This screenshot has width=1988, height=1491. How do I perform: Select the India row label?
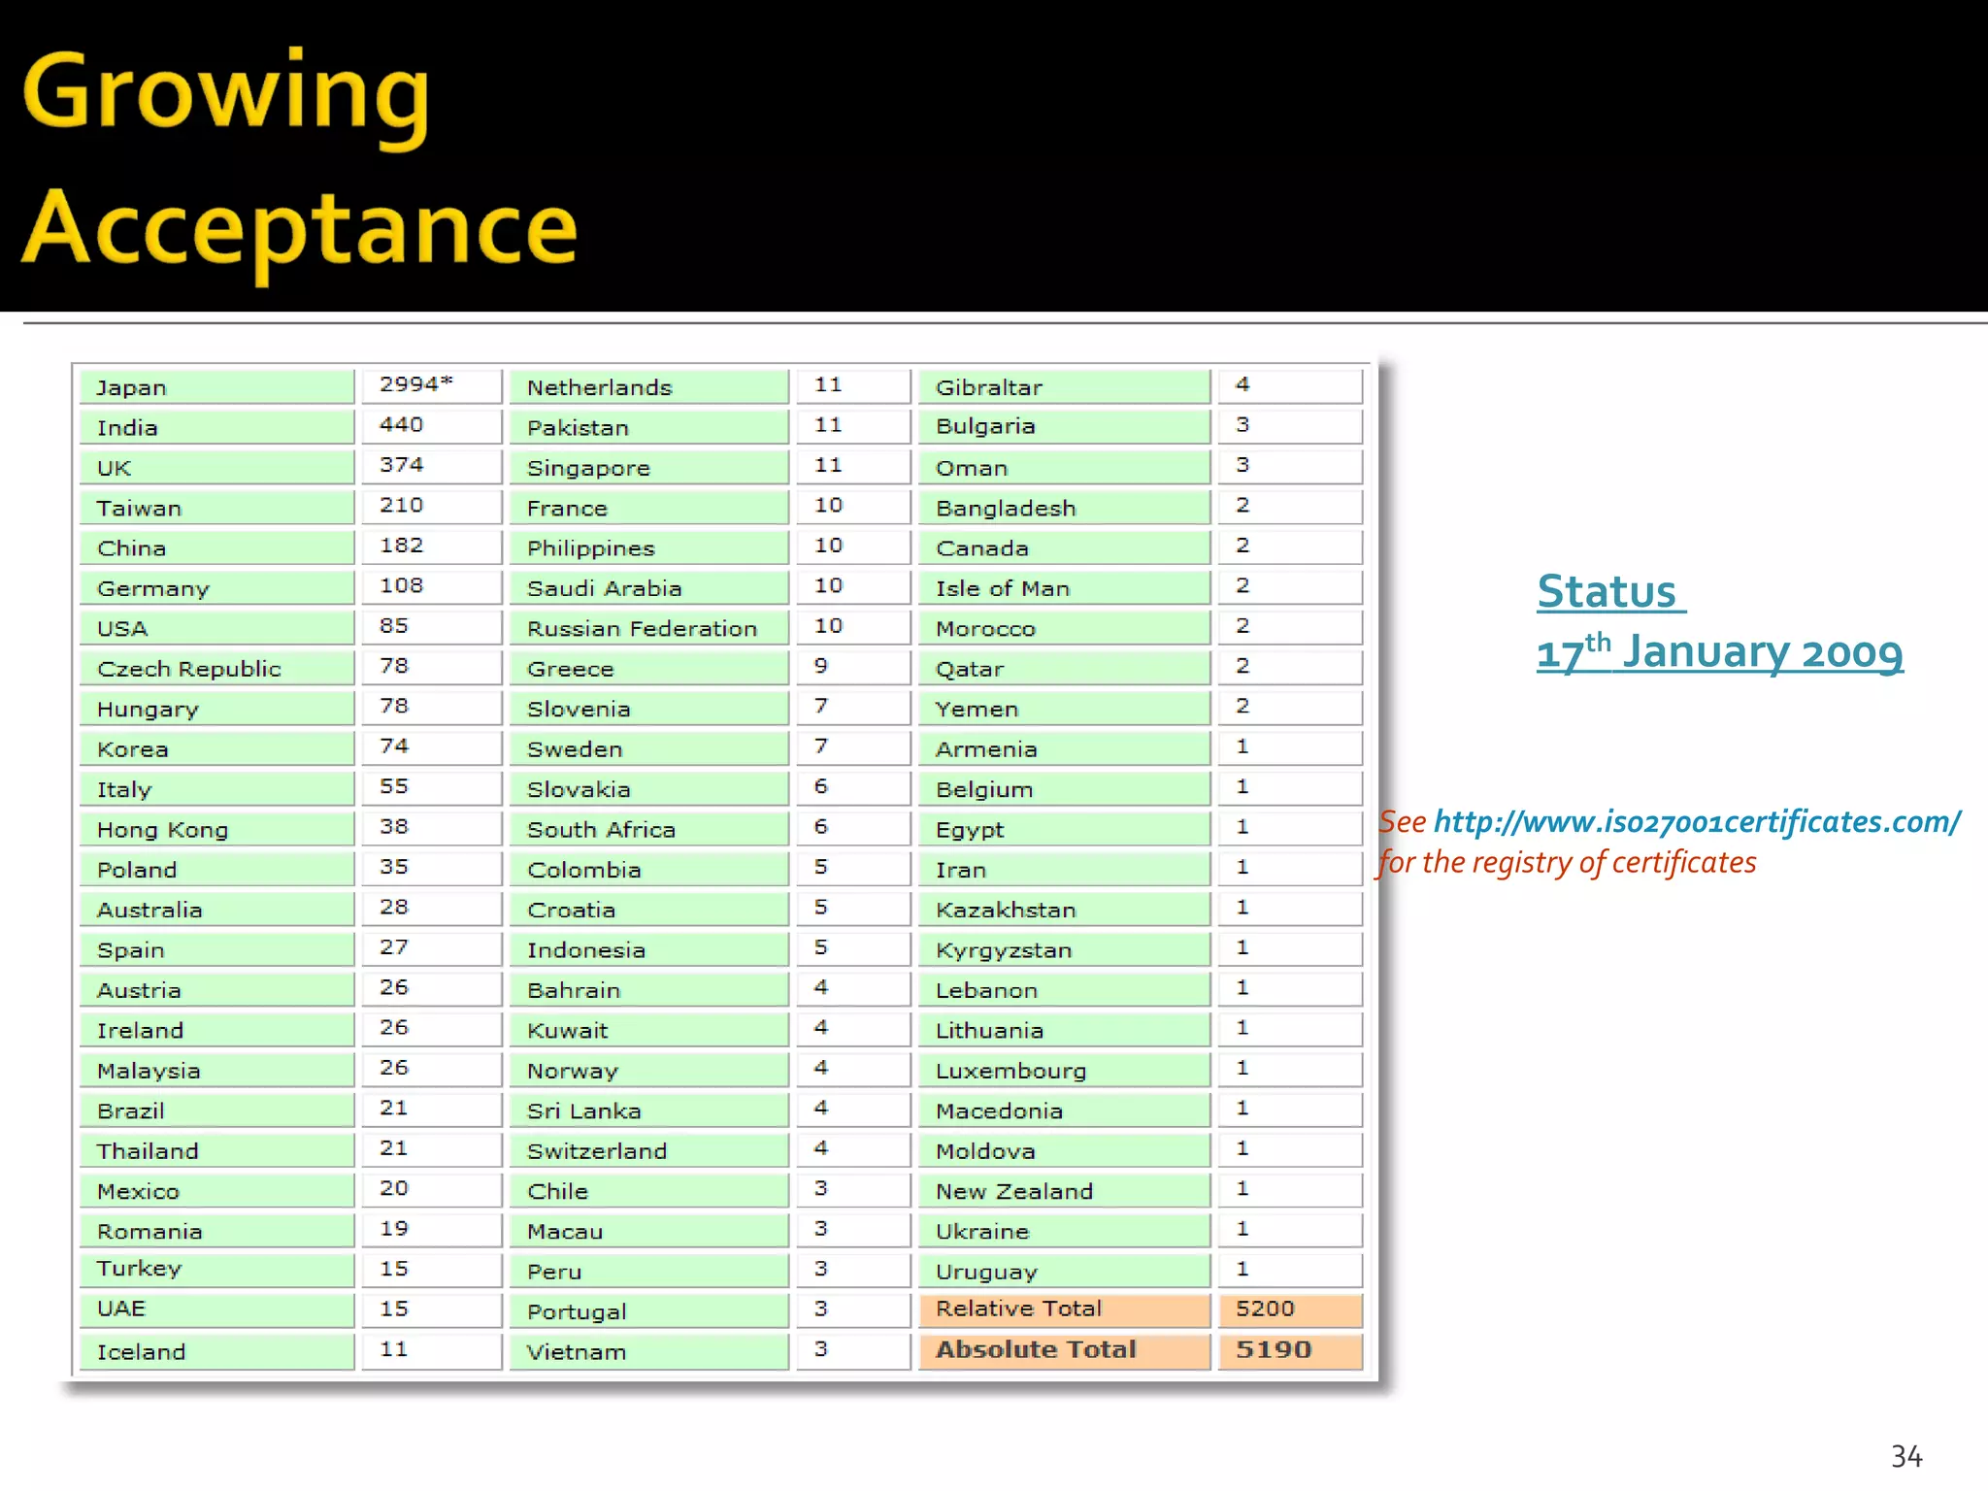216,427
